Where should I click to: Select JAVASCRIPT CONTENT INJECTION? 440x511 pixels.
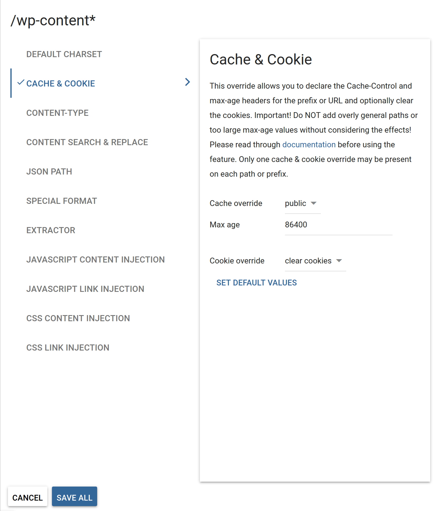click(96, 259)
